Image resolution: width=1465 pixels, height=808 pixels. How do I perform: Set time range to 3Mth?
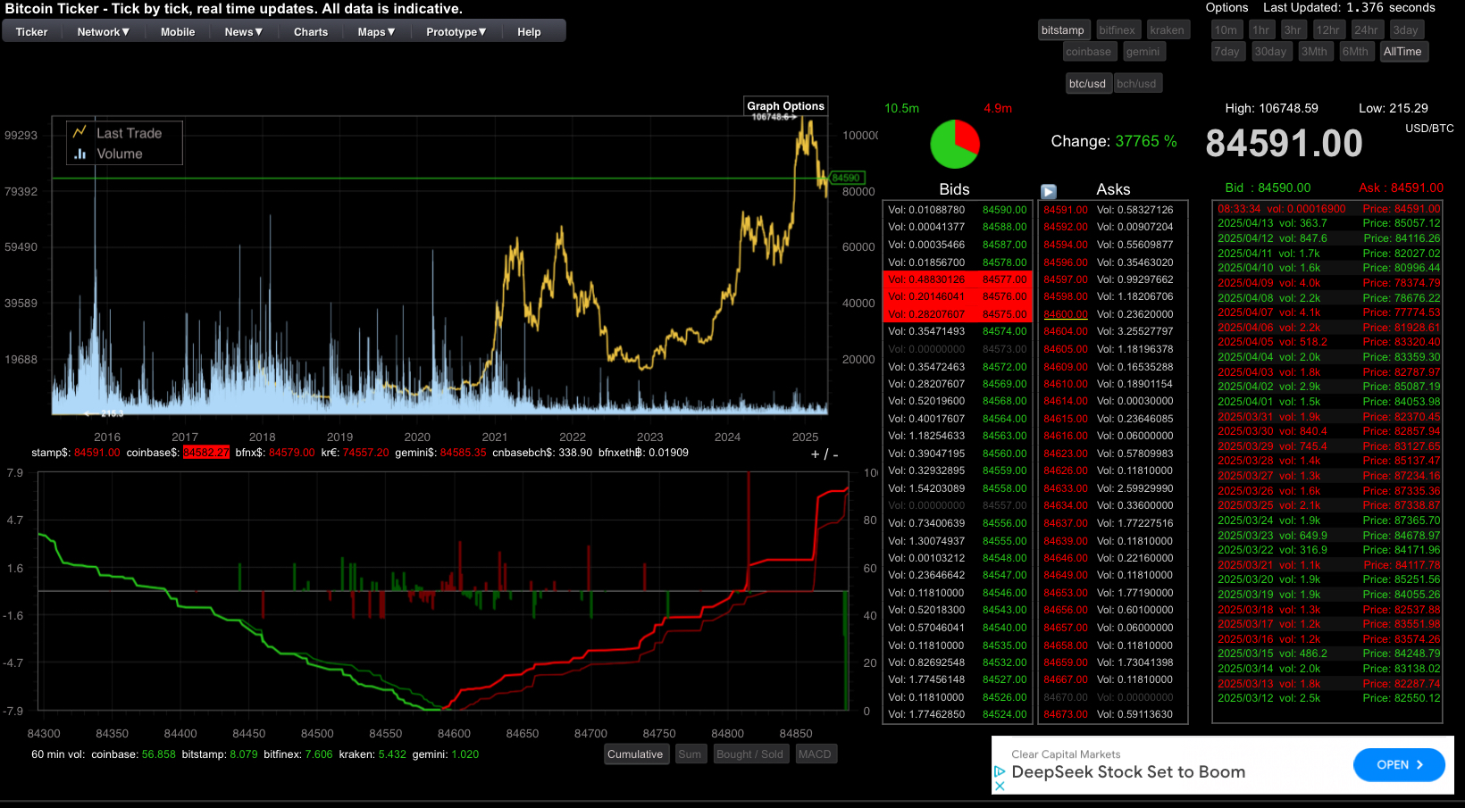[1315, 52]
